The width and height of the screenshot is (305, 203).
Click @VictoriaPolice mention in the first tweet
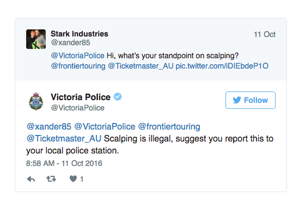[x=77, y=56]
